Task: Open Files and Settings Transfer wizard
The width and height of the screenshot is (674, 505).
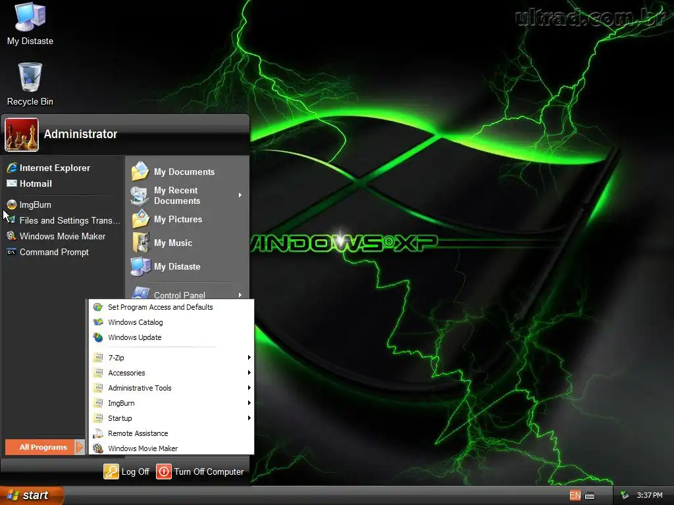Action: tap(64, 220)
